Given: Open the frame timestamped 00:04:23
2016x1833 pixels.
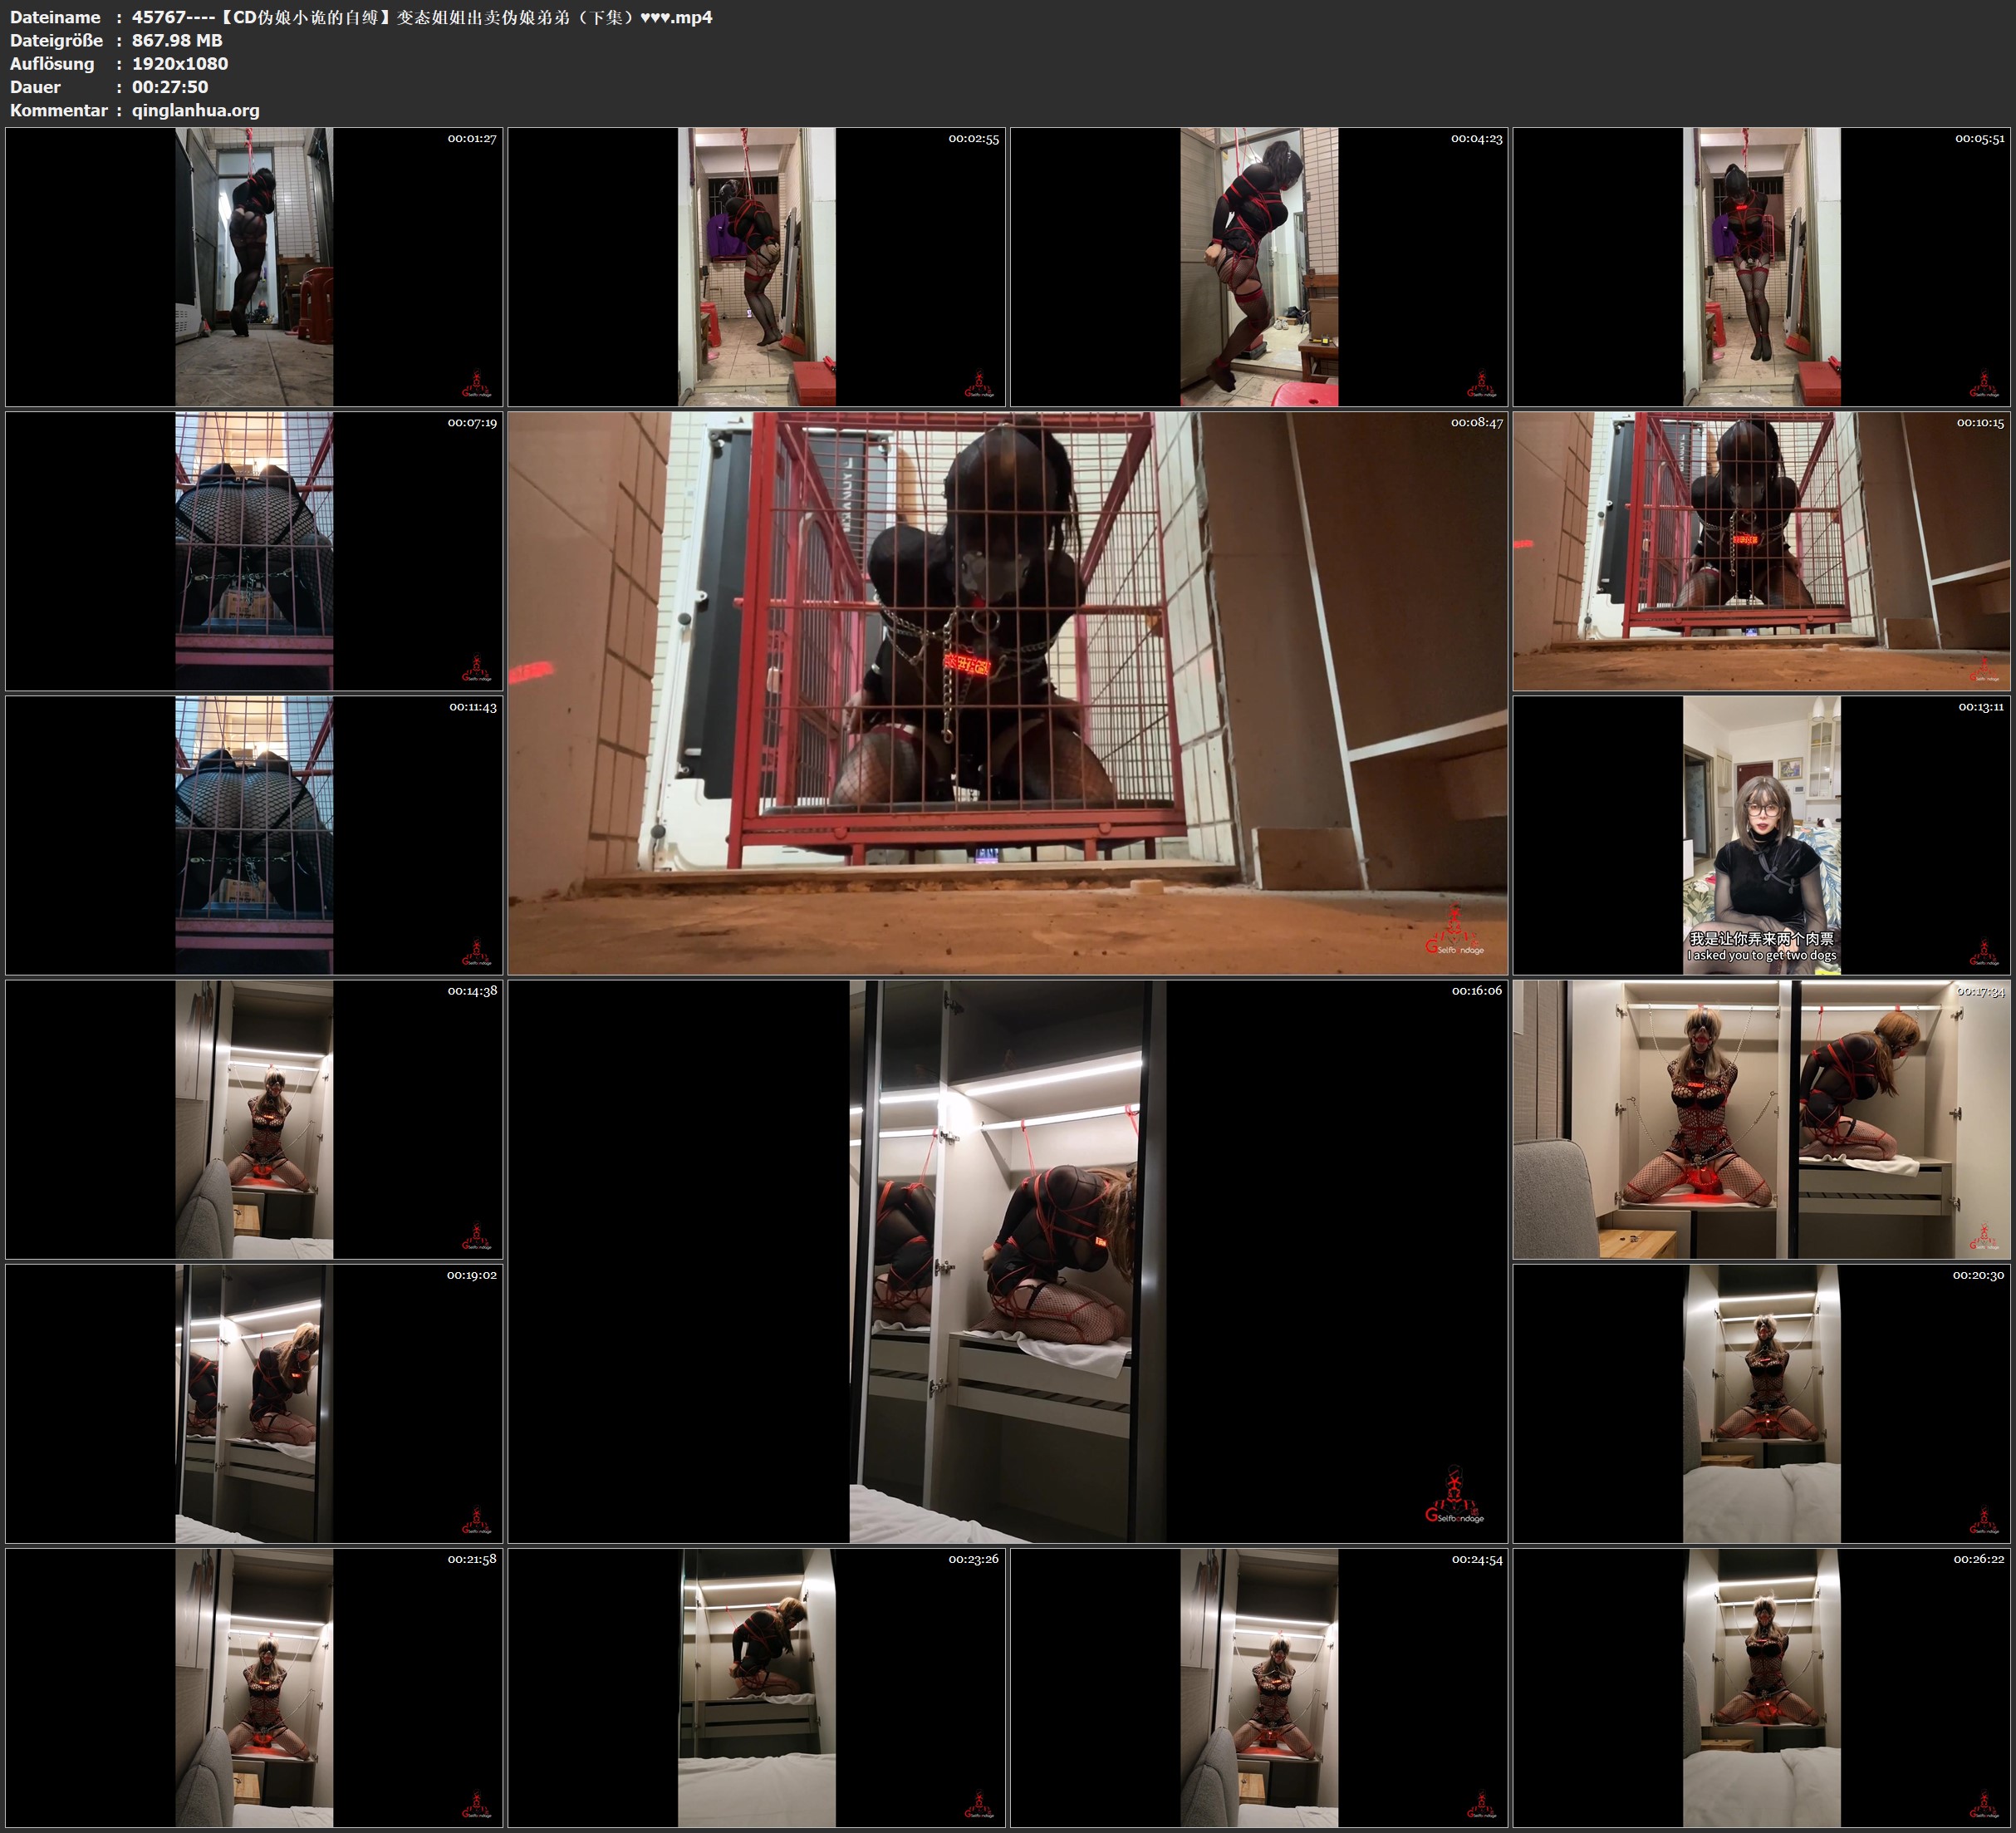Looking at the screenshot, I should click(1259, 266).
